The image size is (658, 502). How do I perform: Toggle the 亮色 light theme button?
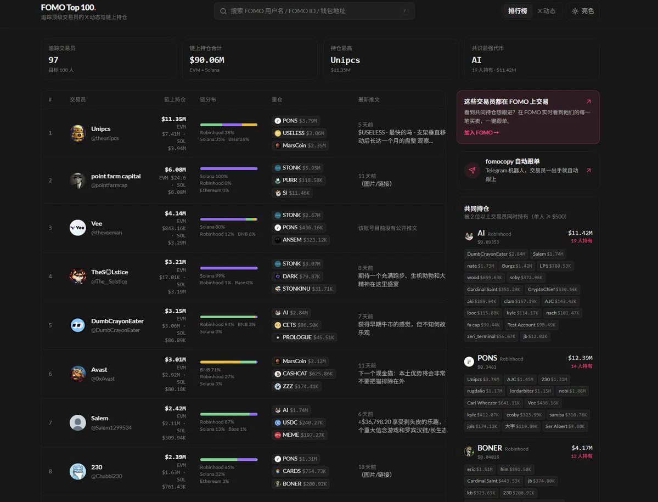pyautogui.click(x=583, y=12)
